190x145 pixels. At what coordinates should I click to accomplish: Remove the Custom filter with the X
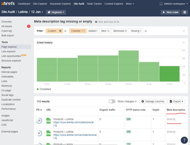[x=60, y=31]
